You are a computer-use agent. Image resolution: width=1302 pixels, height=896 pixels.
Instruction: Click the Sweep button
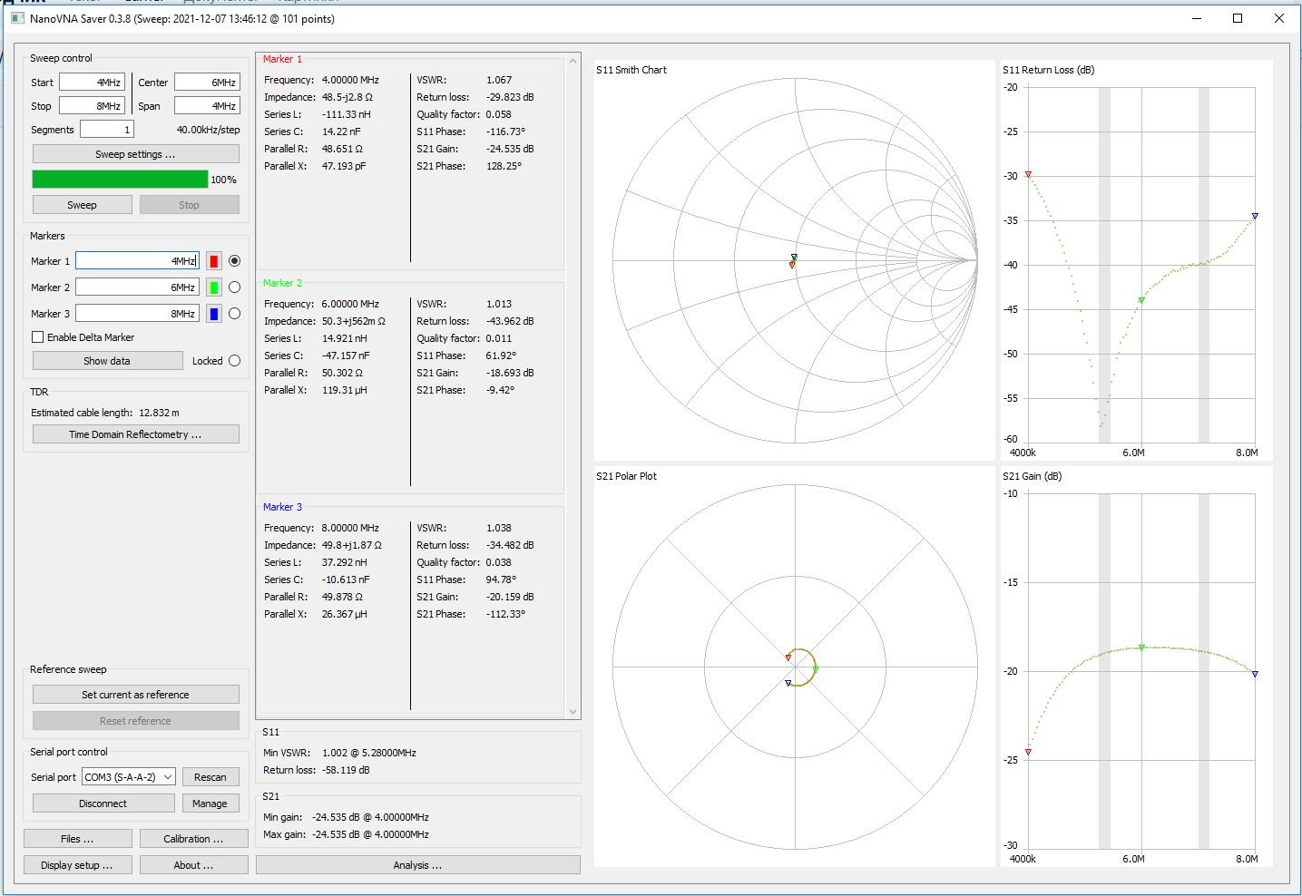coord(82,205)
